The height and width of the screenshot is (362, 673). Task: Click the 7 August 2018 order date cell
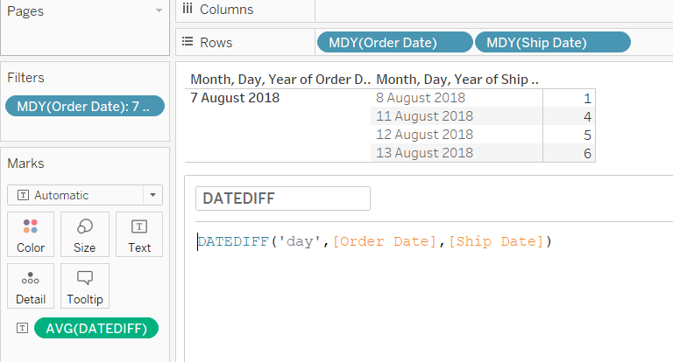235,98
